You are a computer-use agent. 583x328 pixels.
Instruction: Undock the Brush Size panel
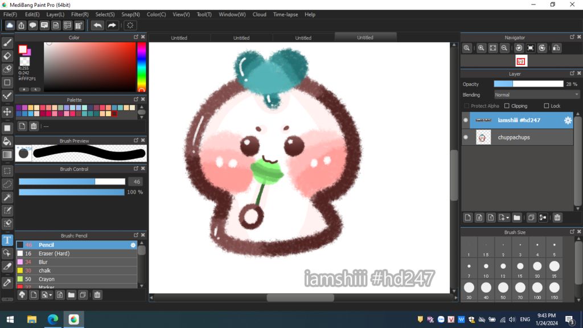pos(572,232)
